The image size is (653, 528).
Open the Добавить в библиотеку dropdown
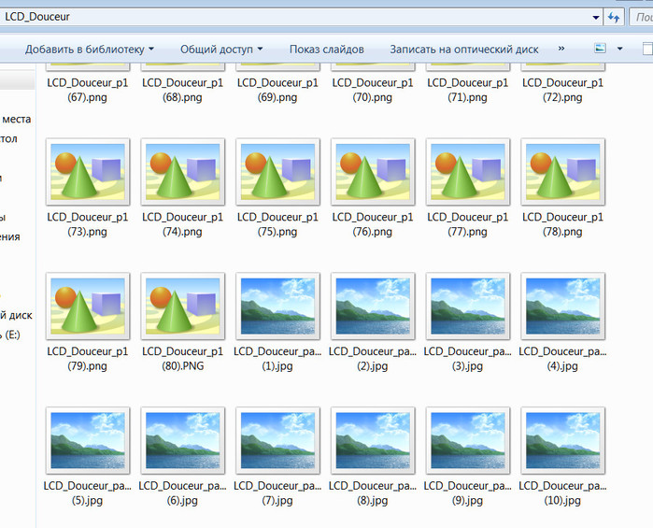click(x=89, y=50)
